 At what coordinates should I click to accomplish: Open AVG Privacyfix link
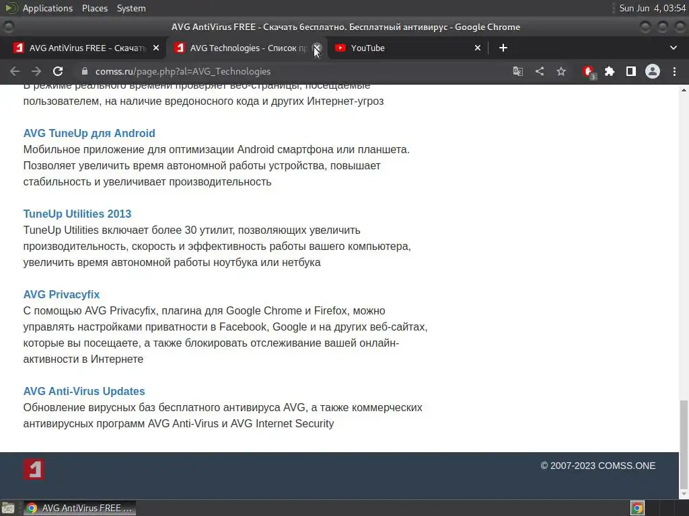coord(61,295)
